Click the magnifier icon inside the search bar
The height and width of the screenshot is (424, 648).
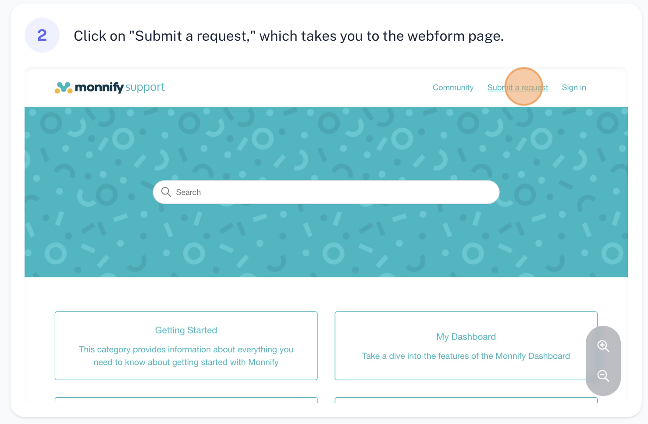point(166,192)
